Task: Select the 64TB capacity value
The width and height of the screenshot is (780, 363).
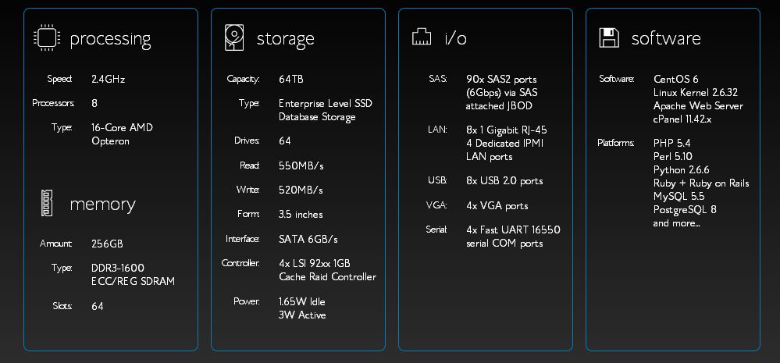Action: coord(291,79)
